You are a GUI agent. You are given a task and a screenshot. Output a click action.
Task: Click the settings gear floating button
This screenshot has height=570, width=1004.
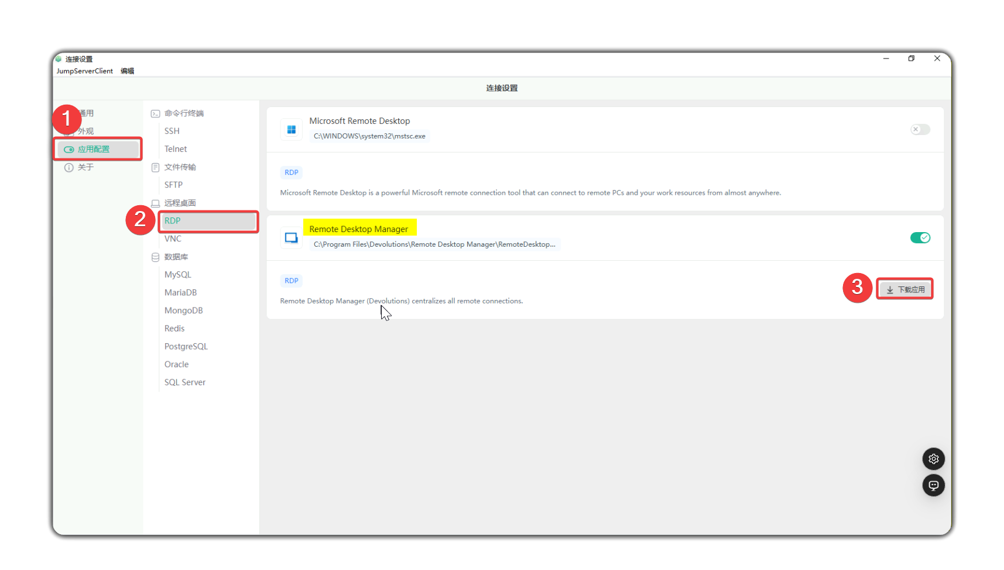tap(933, 459)
